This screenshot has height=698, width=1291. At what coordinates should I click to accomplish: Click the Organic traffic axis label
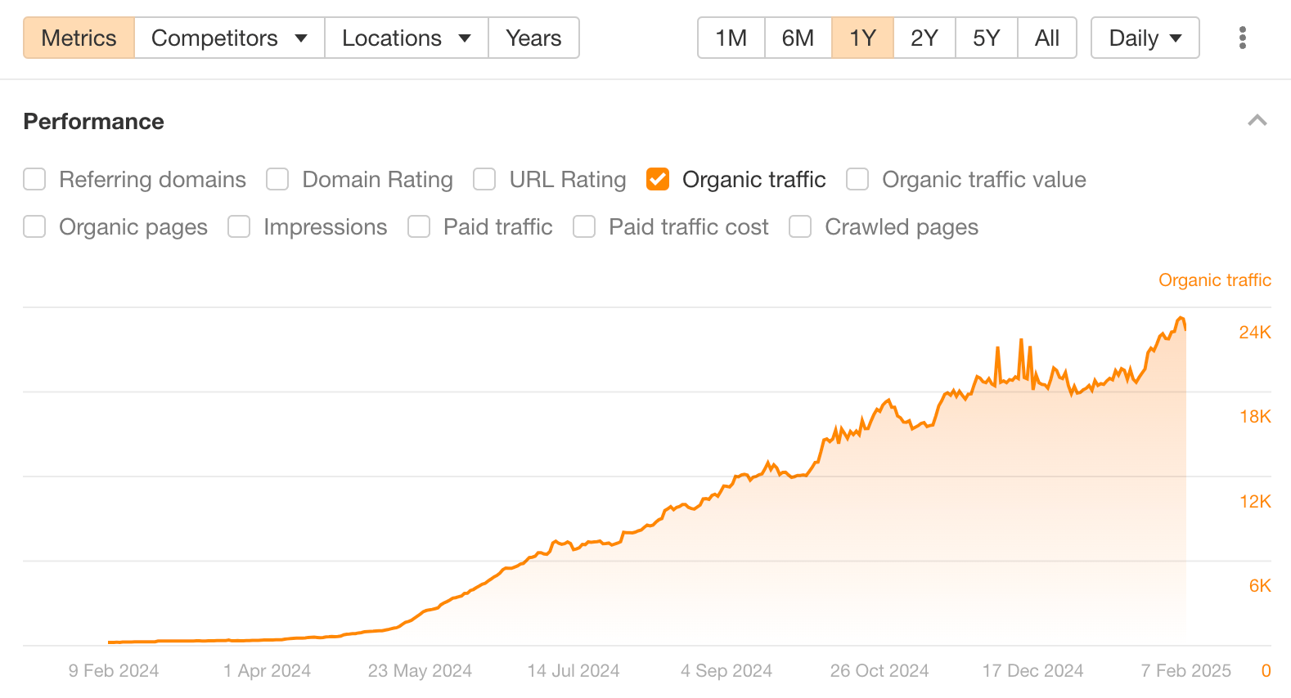[x=1214, y=280]
